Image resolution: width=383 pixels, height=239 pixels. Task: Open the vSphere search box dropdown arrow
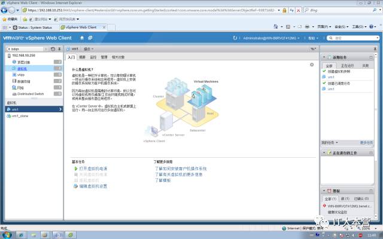pos(378,38)
